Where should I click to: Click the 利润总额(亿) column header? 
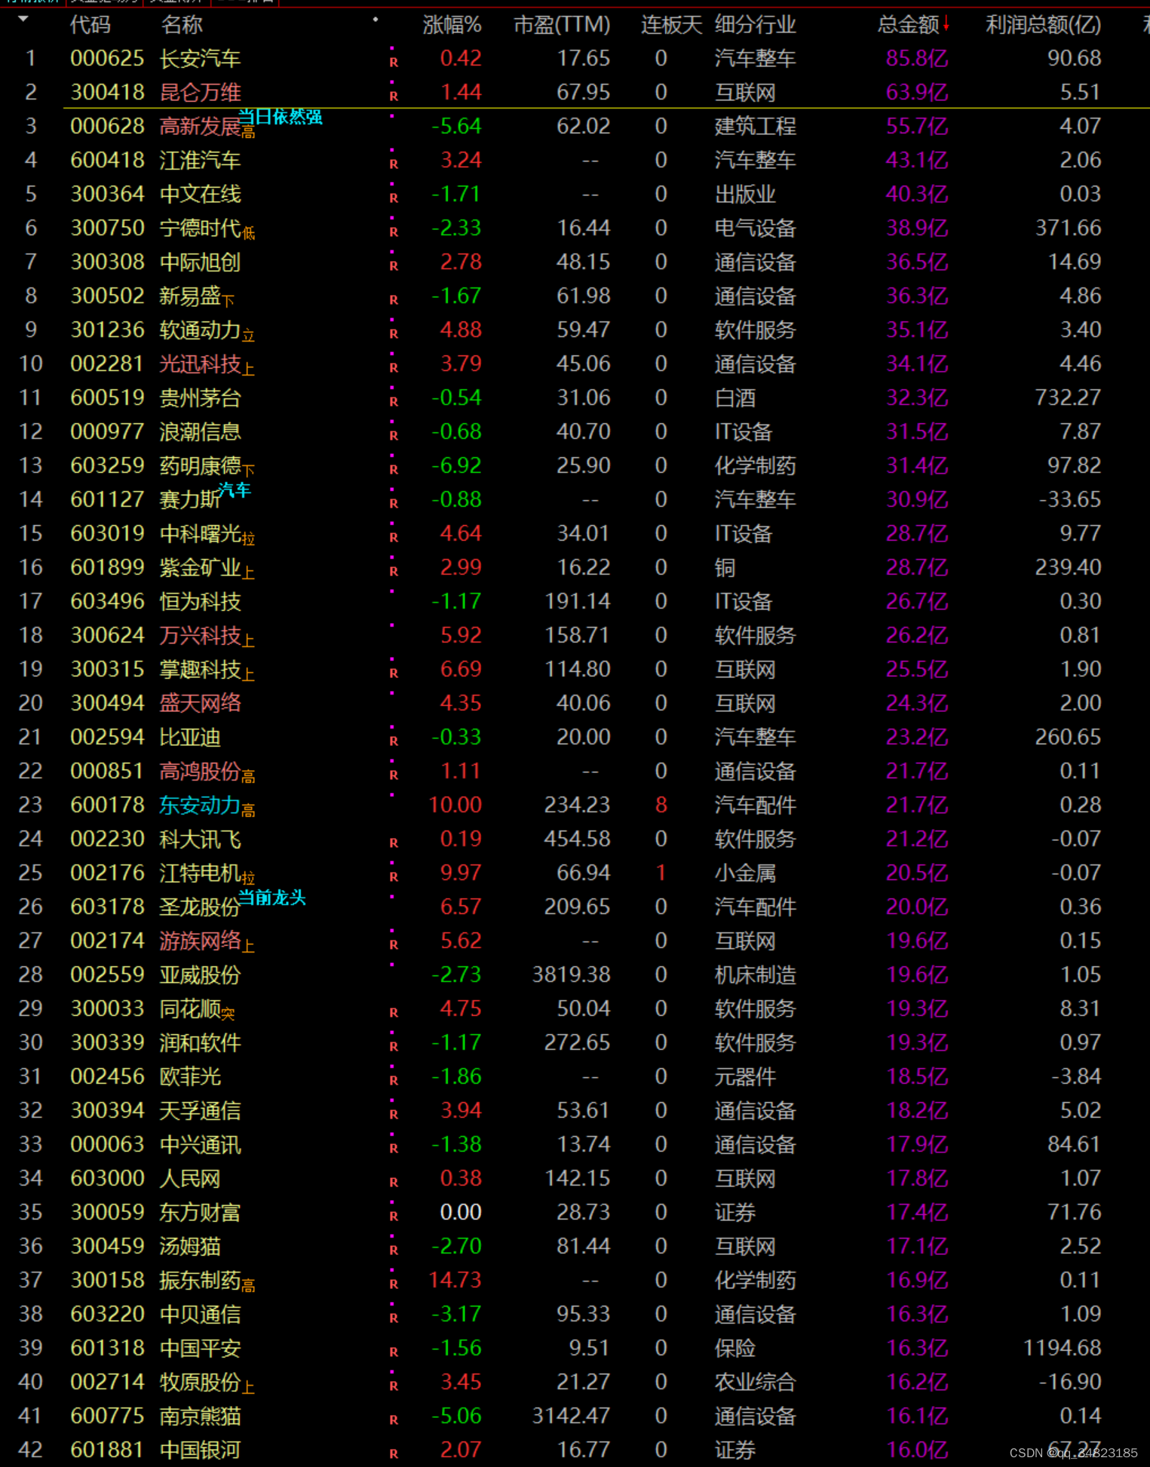(x=1044, y=25)
